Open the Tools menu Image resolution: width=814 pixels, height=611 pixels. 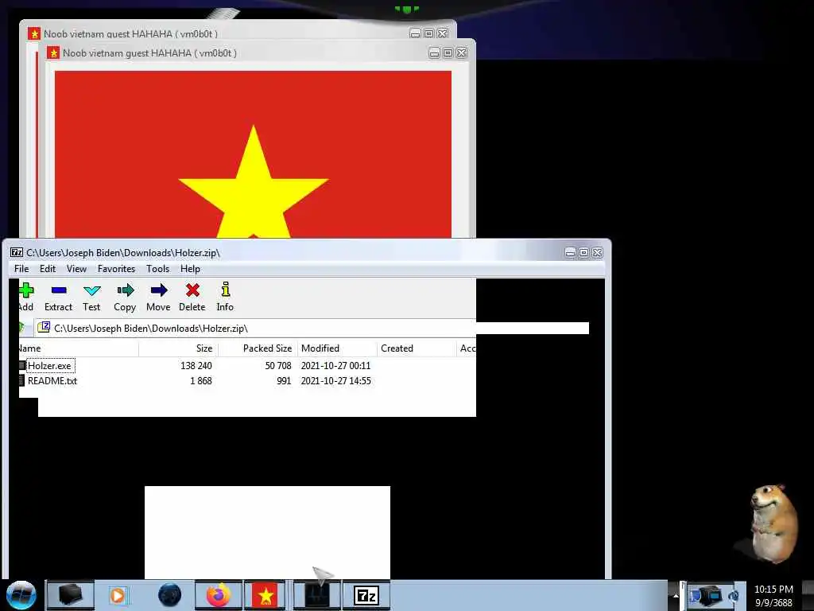coord(158,269)
